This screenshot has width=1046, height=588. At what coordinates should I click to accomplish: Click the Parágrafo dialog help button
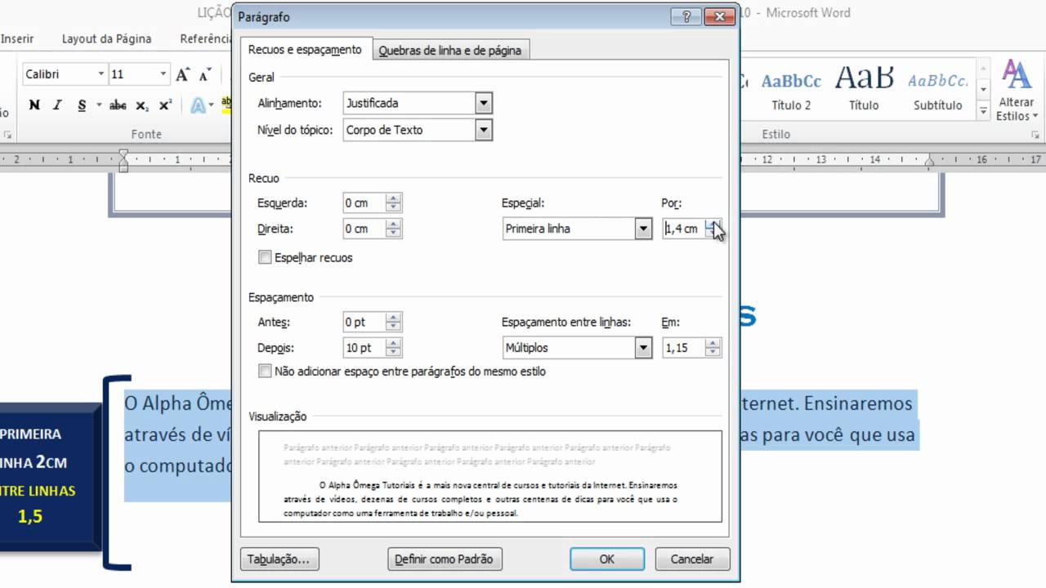[686, 16]
